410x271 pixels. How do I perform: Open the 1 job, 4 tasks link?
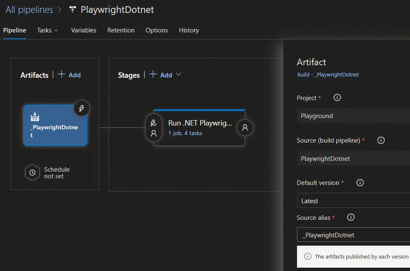point(185,133)
